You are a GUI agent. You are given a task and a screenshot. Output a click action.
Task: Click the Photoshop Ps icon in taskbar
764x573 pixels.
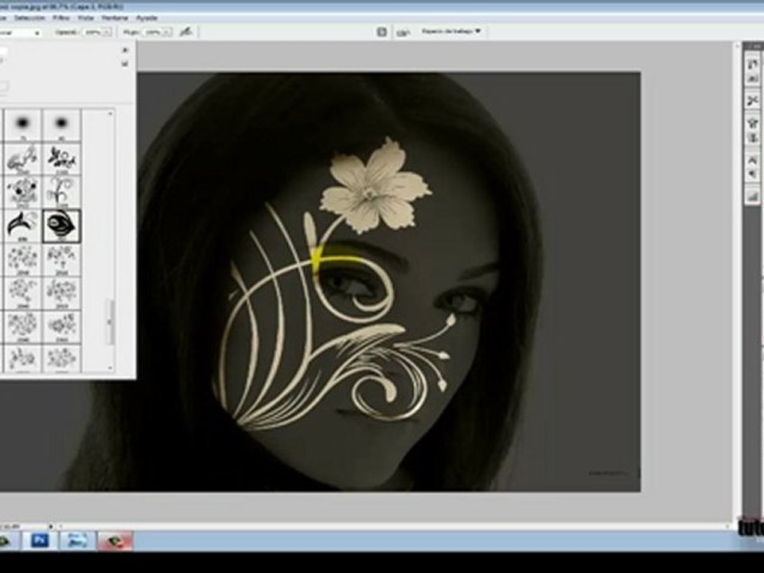pos(40,540)
